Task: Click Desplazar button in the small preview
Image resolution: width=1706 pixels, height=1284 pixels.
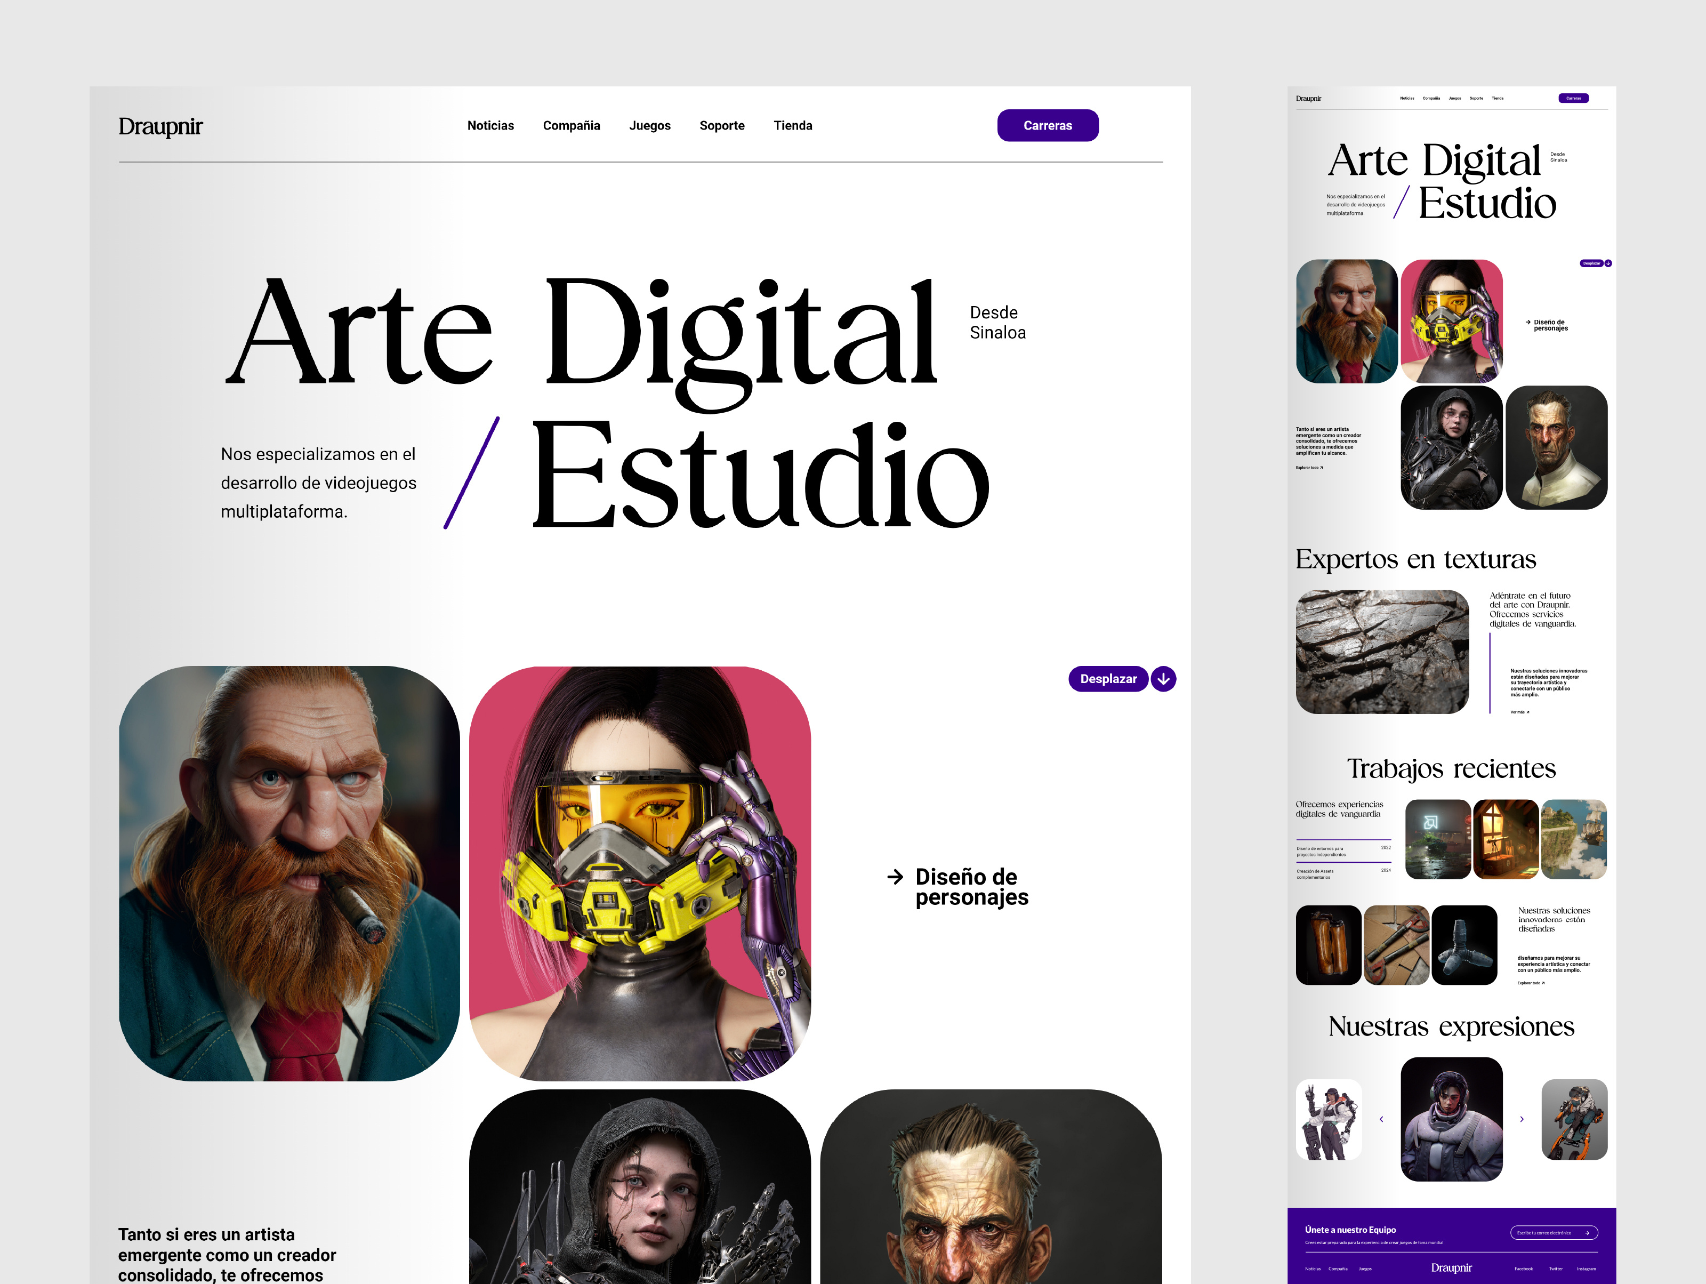Action: (x=1591, y=263)
